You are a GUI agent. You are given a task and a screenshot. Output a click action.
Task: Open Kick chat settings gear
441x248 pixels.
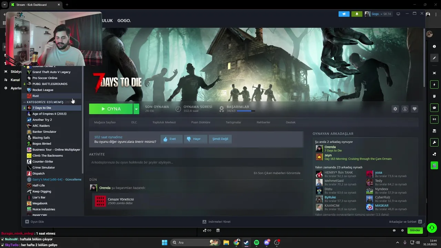pyautogui.click(x=402, y=230)
